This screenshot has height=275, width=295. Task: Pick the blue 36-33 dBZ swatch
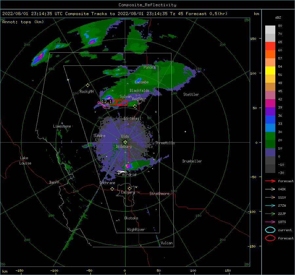click(x=270, y=120)
